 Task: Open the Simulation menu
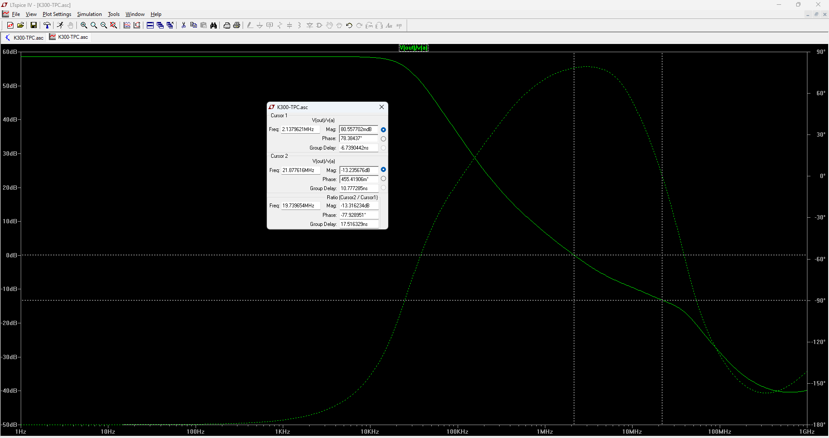pos(89,14)
